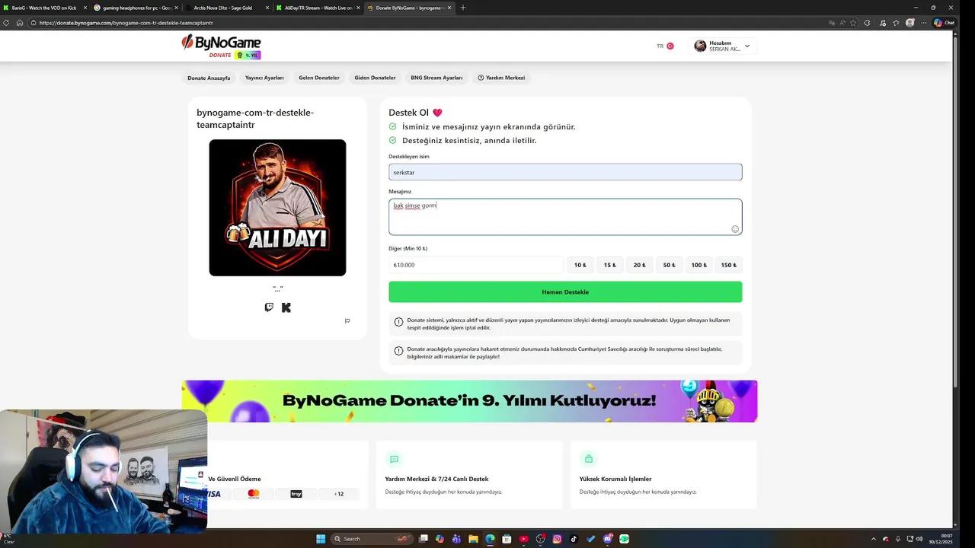Click into the Mesajınız message textarea
This screenshot has height=548, width=975.
click(565, 217)
